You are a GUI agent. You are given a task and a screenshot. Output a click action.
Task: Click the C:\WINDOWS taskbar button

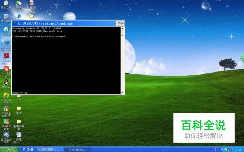77,150
